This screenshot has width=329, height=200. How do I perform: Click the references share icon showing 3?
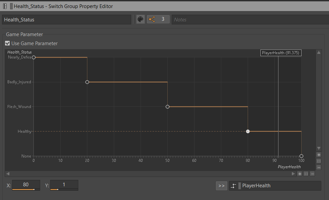[x=158, y=19]
